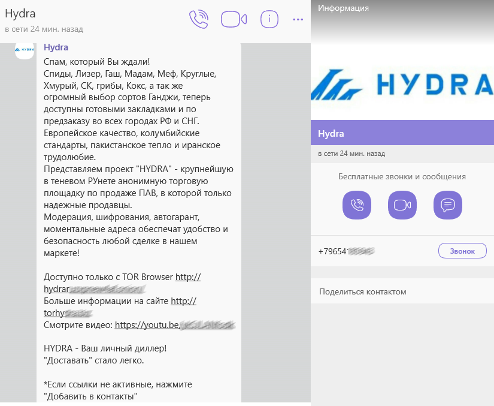Click the large HYDRA profile image
Image resolution: width=494 pixels, height=406 pixels.
[x=402, y=83]
